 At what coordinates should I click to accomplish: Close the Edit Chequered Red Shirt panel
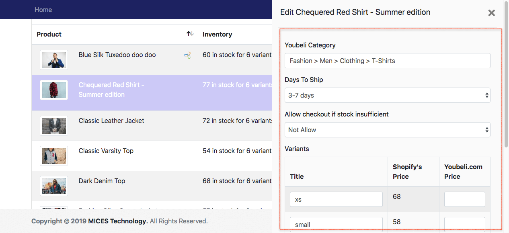pyautogui.click(x=491, y=13)
